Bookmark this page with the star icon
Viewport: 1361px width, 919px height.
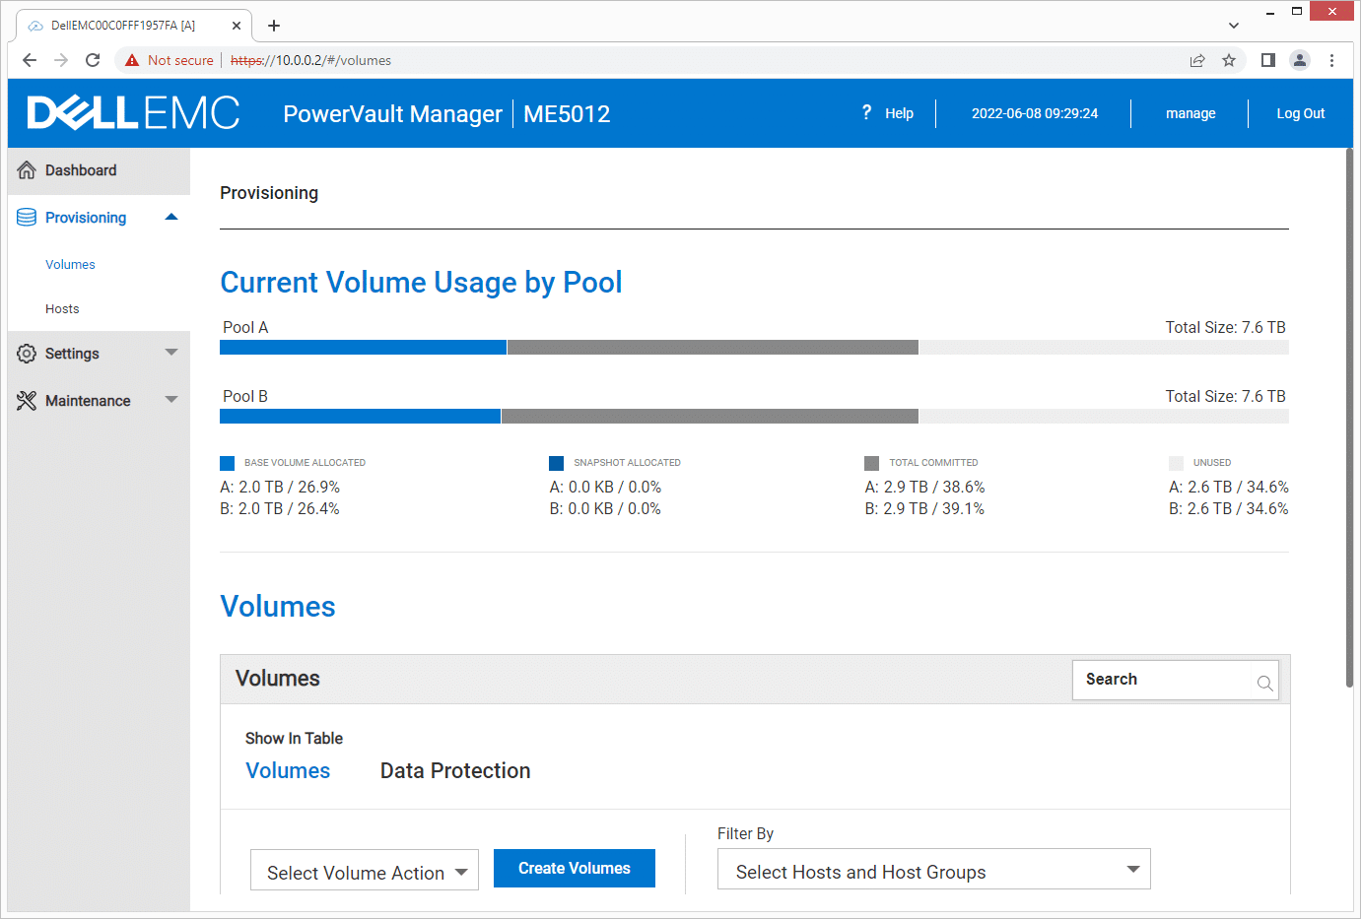[1229, 60]
